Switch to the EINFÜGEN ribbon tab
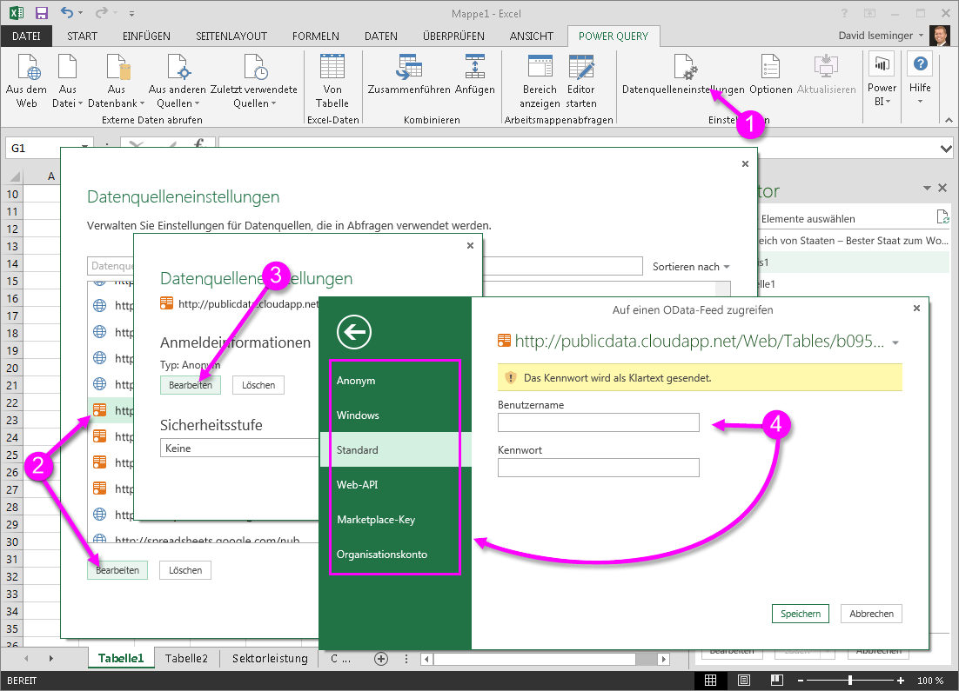 [146, 36]
